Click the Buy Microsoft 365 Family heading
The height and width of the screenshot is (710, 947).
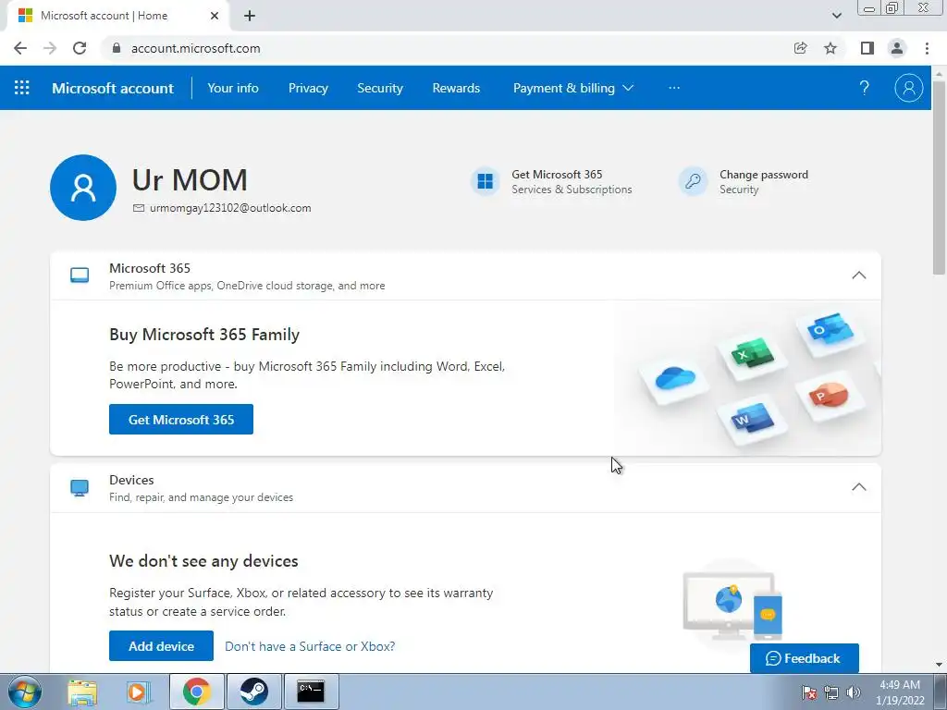[x=204, y=335]
